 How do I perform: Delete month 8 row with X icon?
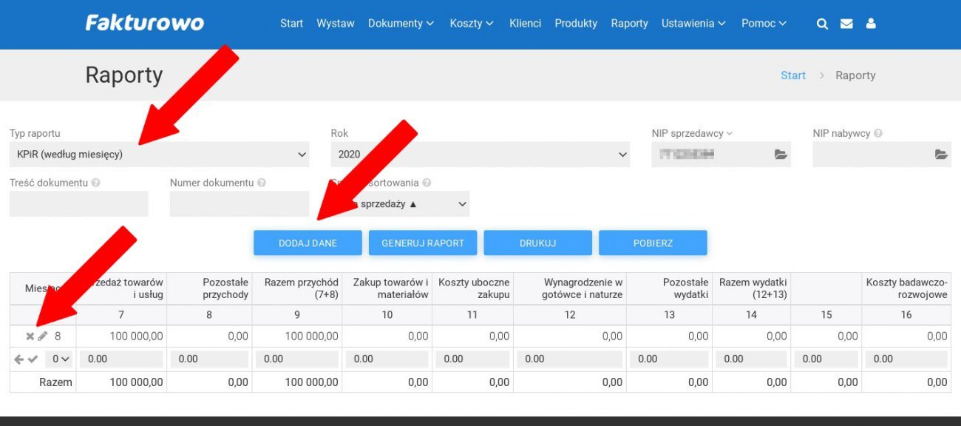[30, 337]
